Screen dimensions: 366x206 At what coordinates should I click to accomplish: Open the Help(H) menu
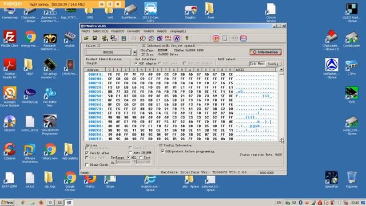pyautogui.click(x=161, y=31)
